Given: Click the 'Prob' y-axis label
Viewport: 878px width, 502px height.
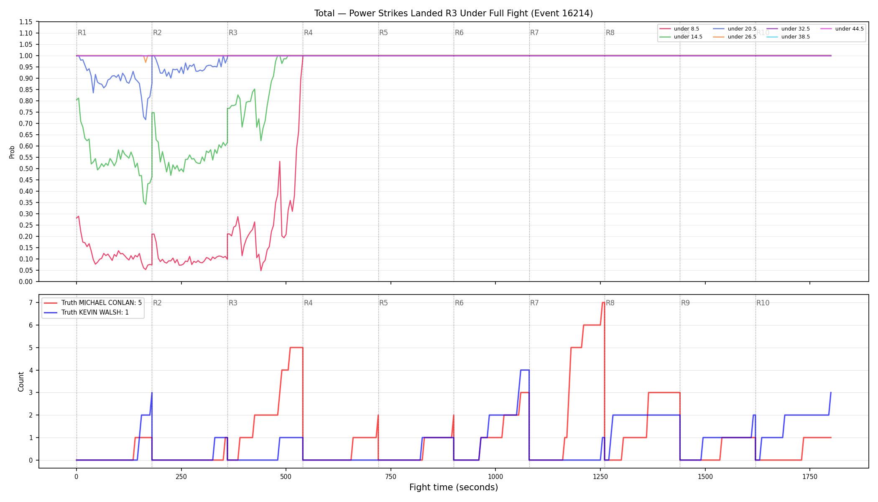Looking at the screenshot, I should [x=12, y=152].
